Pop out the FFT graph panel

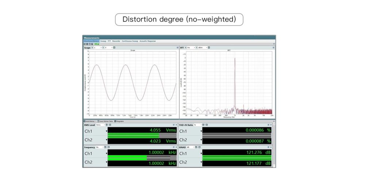coord(274,47)
